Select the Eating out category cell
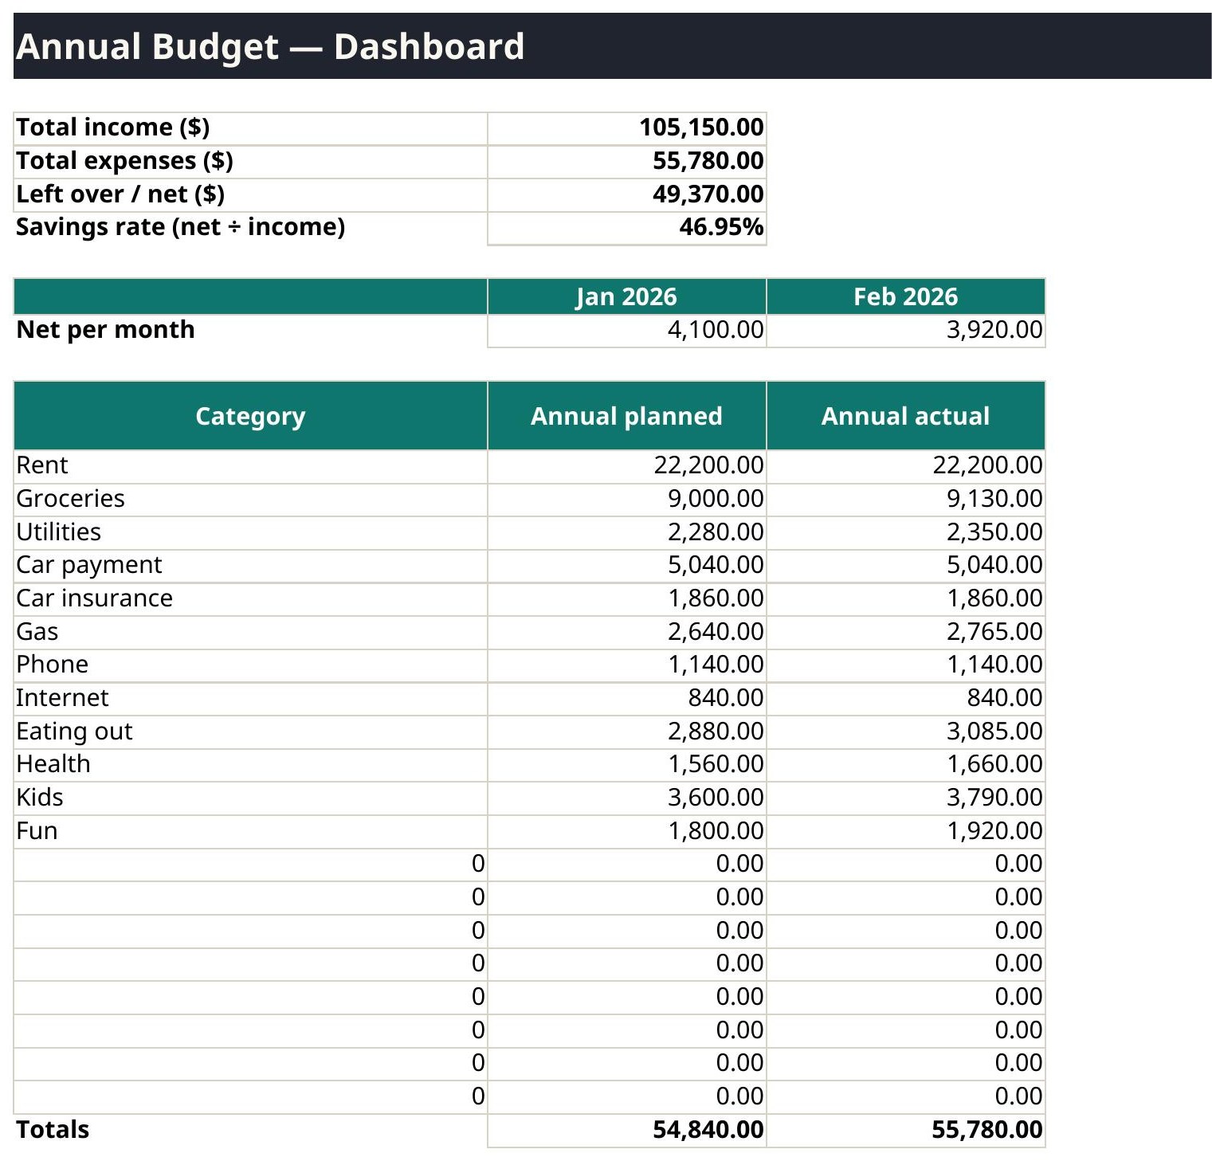 click(x=250, y=732)
